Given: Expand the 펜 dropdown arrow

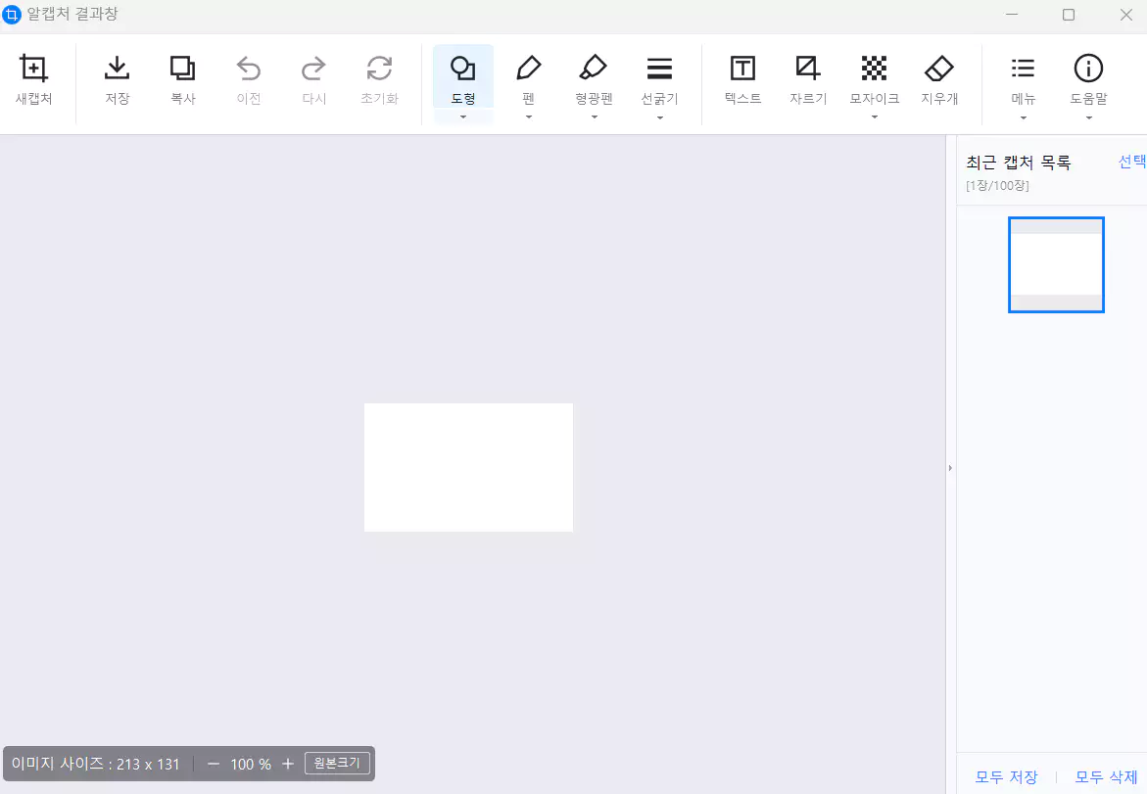Looking at the screenshot, I should (x=529, y=117).
